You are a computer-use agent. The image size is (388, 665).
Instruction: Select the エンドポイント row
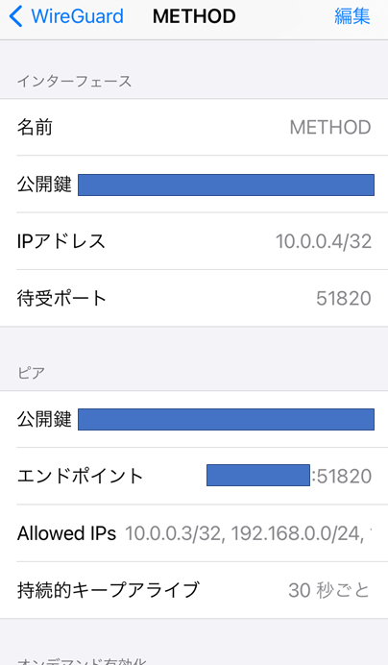(x=194, y=476)
